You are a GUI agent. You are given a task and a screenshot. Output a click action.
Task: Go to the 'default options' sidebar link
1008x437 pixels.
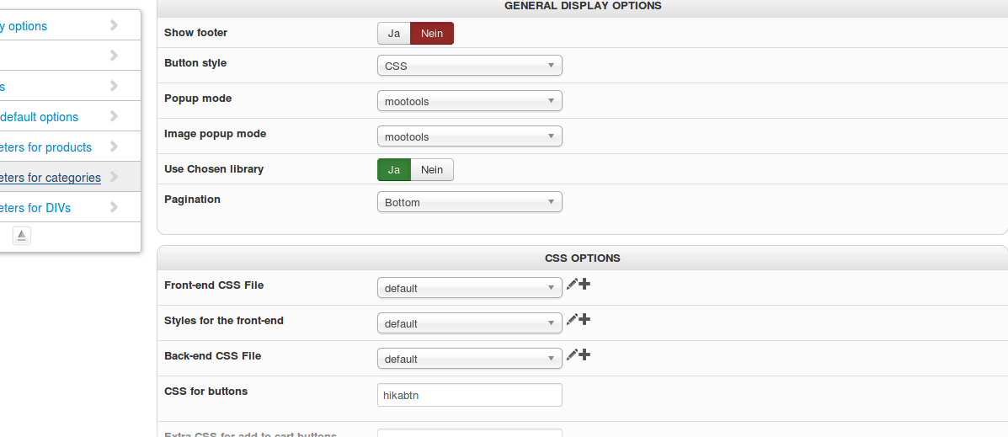[x=39, y=117]
